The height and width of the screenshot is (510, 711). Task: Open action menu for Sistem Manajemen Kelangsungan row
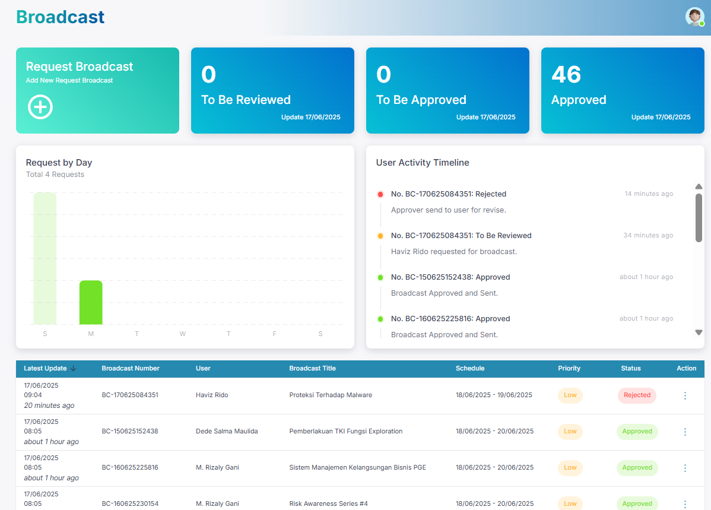pos(685,468)
